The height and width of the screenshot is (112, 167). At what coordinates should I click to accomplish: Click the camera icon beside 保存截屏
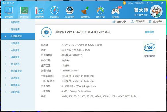tap(132, 22)
